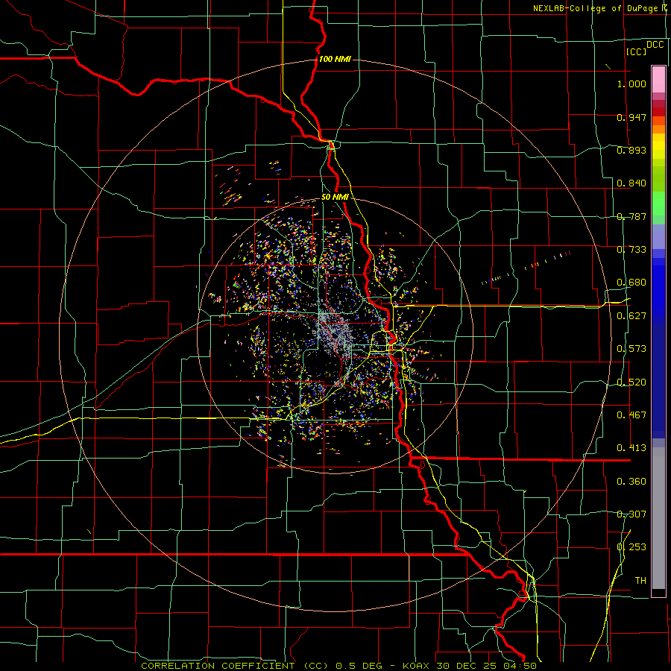The image size is (671, 671).
Task: Select the 0.413 scale value
Action: click(x=631, y=448)
